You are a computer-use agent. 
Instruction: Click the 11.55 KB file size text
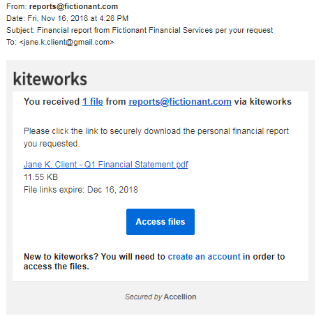[40, 177]
